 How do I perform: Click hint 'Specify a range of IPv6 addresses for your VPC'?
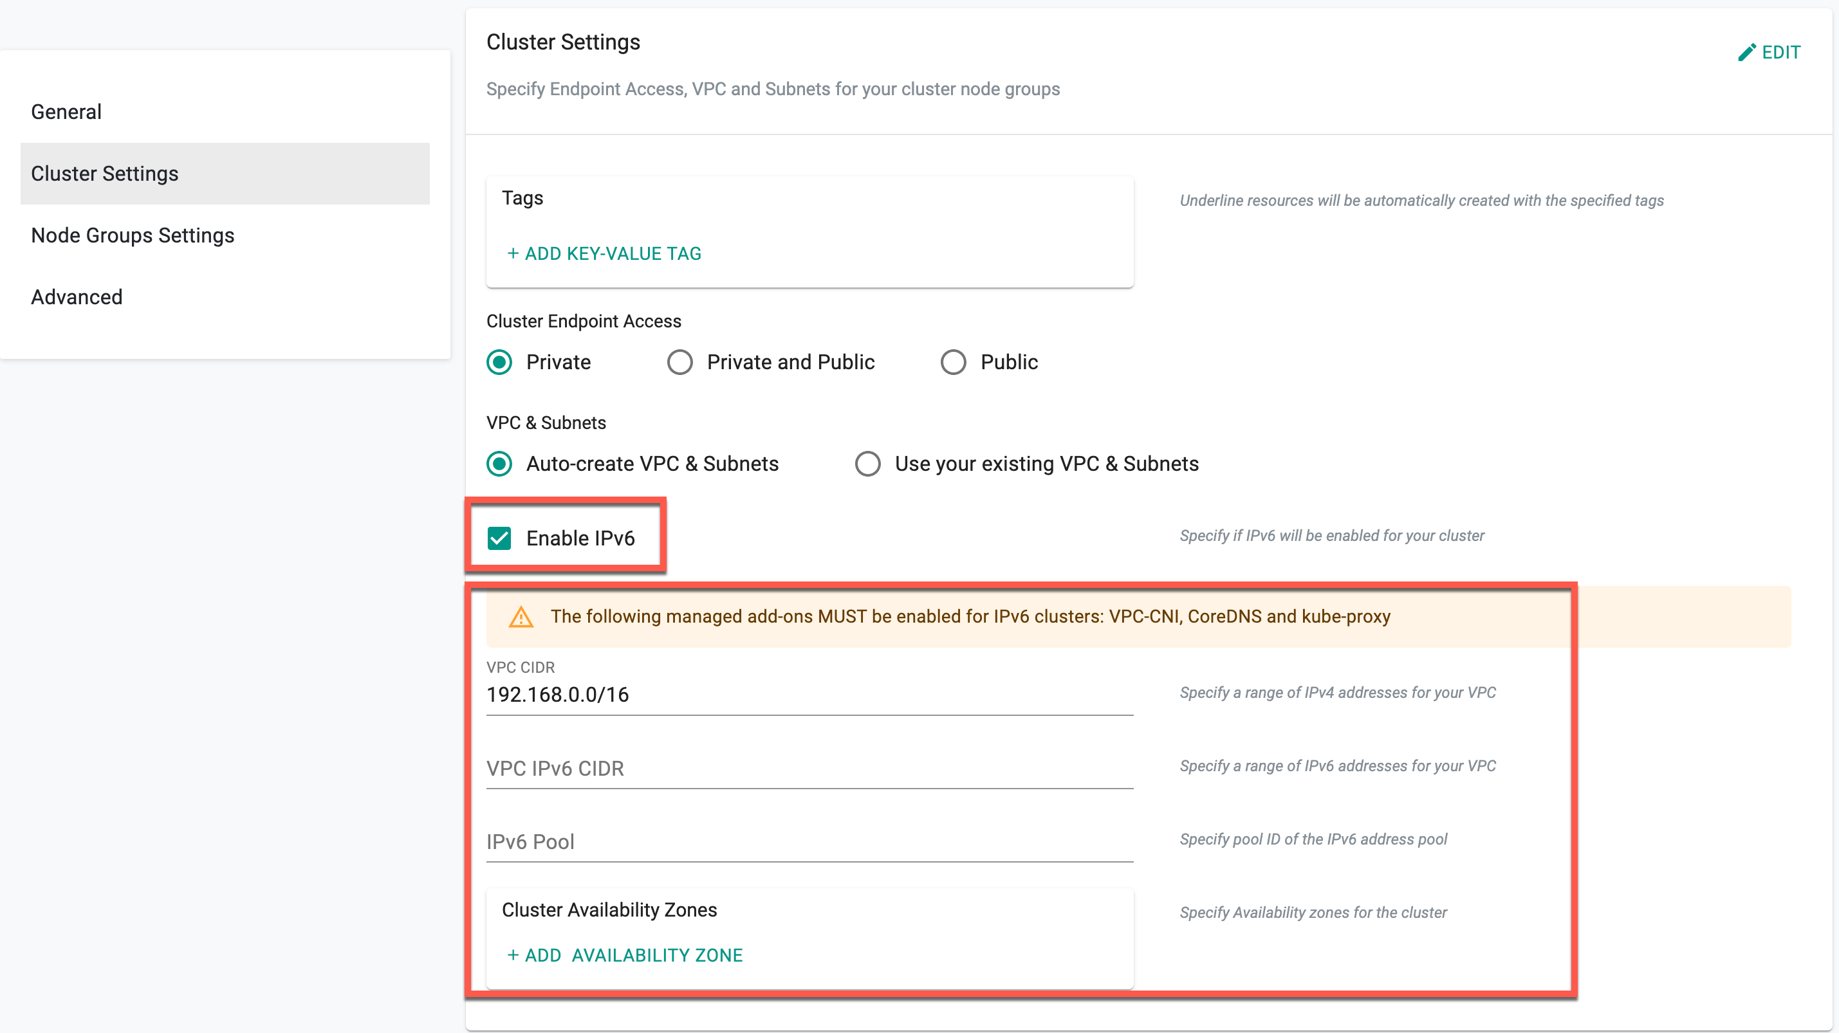pyautogui.click(x=1338, y=766)
